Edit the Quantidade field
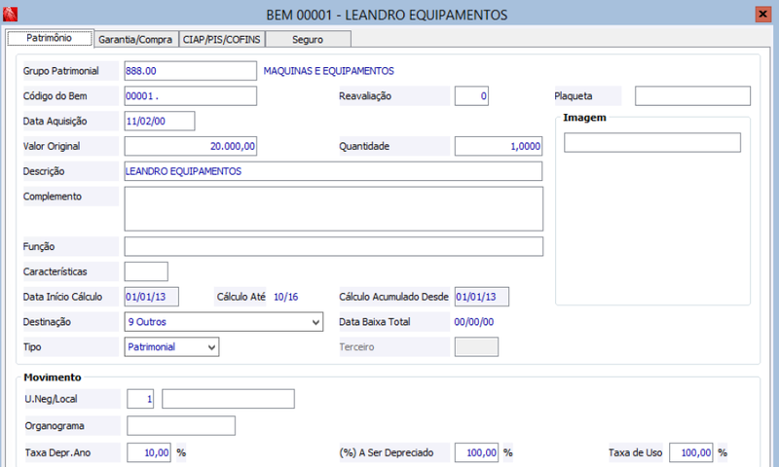Viewport: 779px width, 467px height. tap(499, 146)
